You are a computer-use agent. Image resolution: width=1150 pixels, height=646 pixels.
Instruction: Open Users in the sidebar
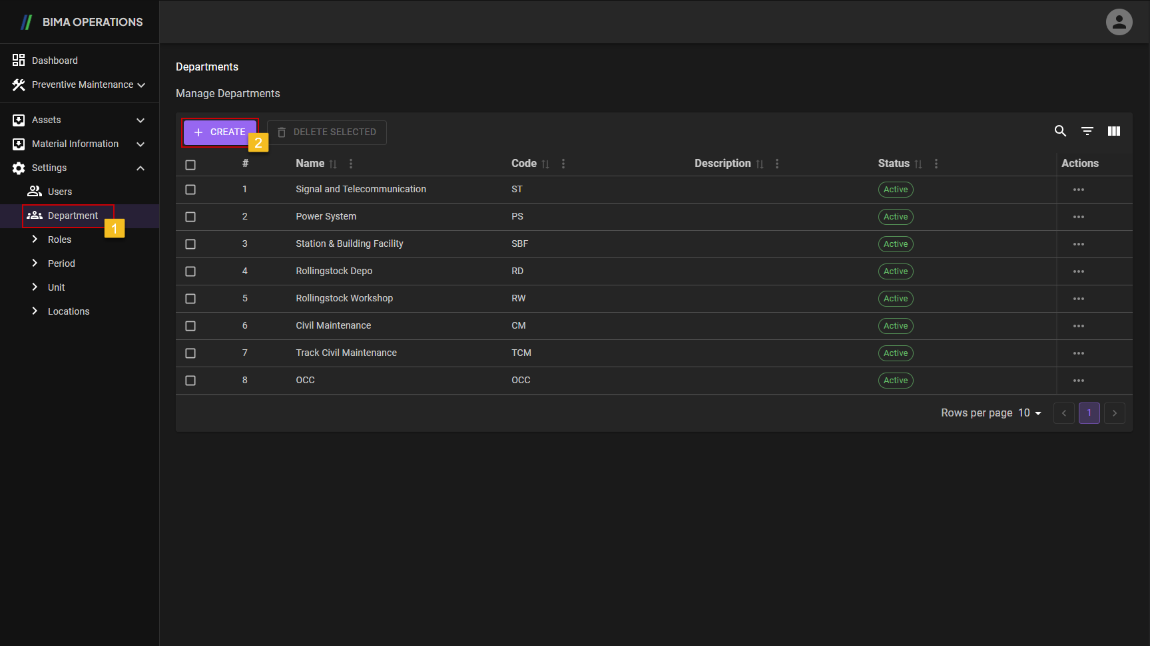tap(59, 192)
